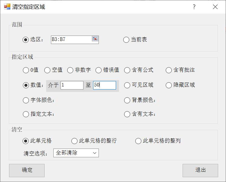Open the 清空选项 dropdown showing 全部清除
226x182 pixels.
(76, 153)
